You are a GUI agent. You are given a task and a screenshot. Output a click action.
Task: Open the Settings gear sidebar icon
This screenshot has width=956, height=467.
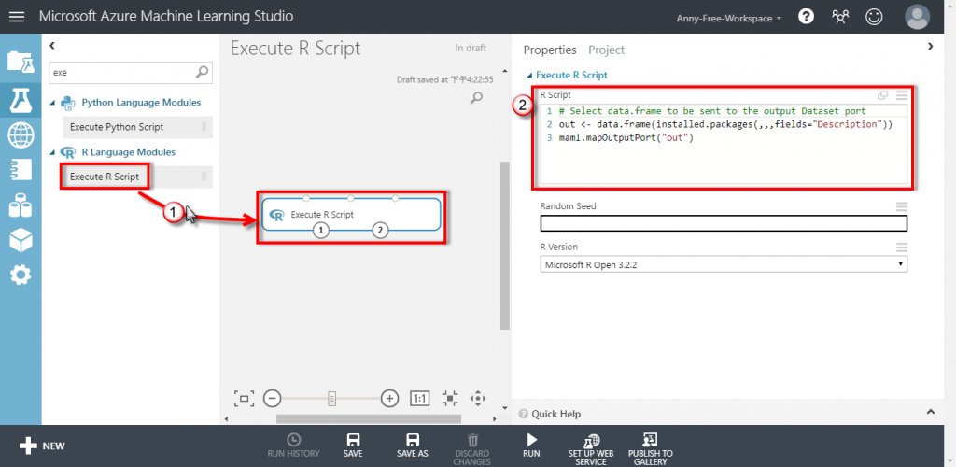point(21,276)
